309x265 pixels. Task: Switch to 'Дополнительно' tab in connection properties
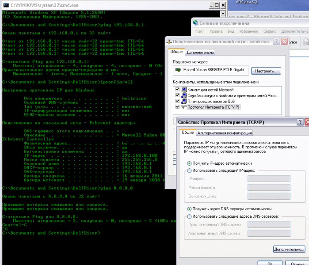(200, 53)
